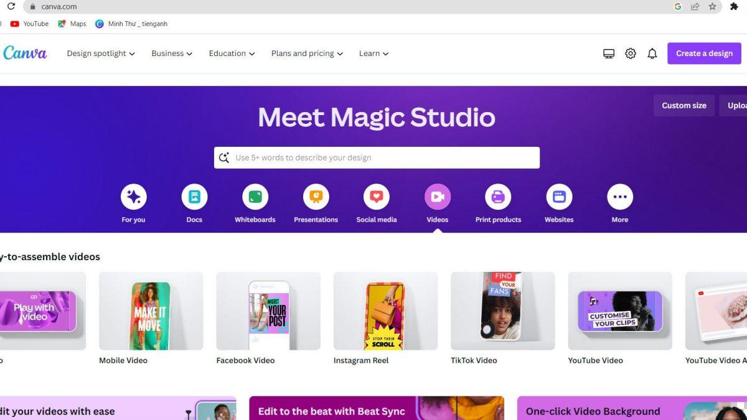This screenshot has width=747, height=420.
Task: Open the Social media category icon
Action: pos(376,196)
